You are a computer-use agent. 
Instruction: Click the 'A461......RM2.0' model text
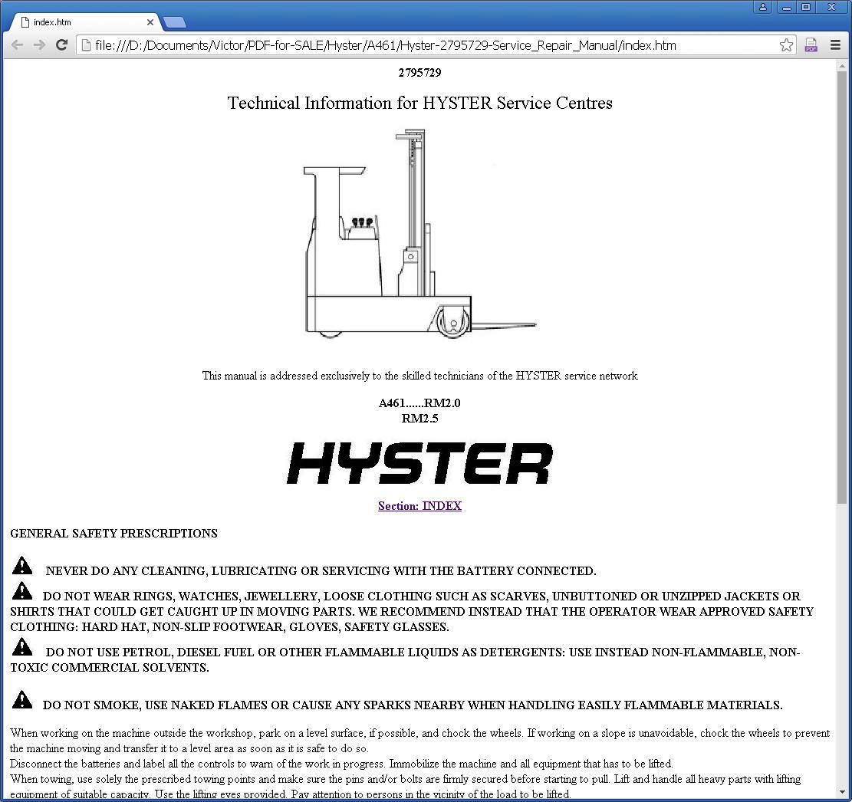click(x=419, y=403)
